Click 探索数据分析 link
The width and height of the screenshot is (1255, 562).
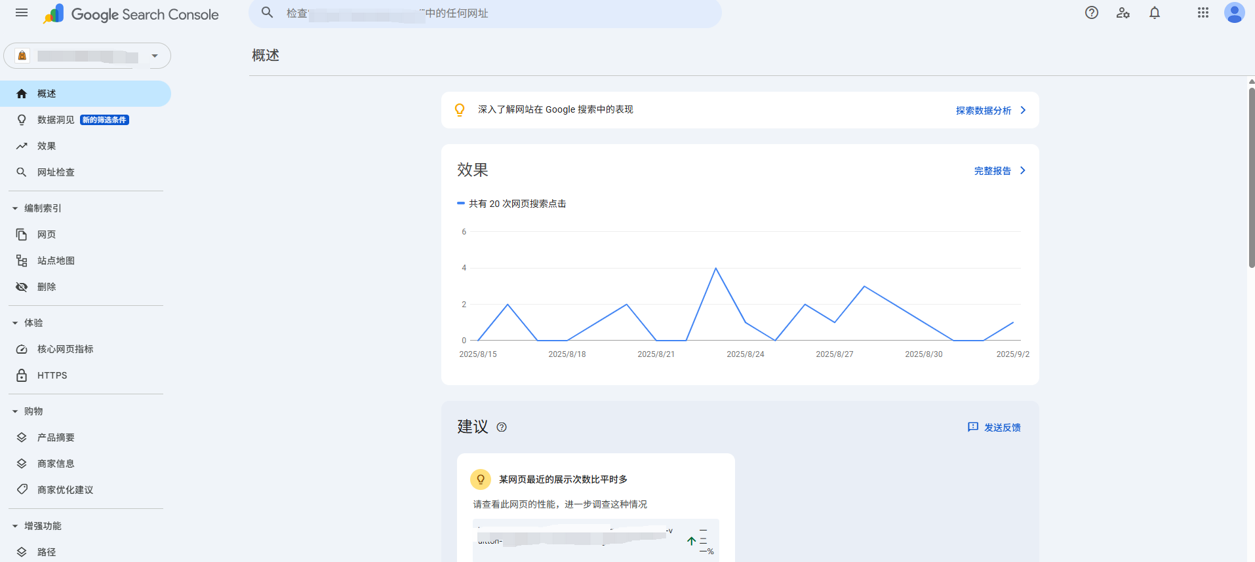[990, 111]
